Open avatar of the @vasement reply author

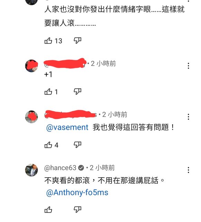point(31,117)
